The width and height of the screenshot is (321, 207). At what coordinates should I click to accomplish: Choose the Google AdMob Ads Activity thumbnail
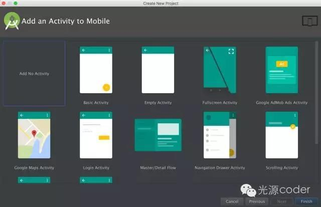coord(282,70)
